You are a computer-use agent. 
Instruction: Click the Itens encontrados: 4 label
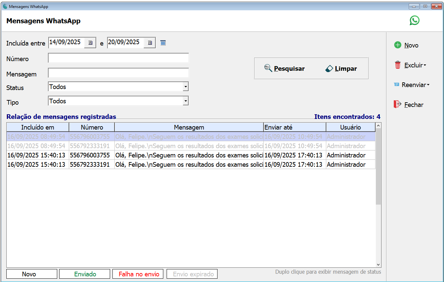point(347,117)
